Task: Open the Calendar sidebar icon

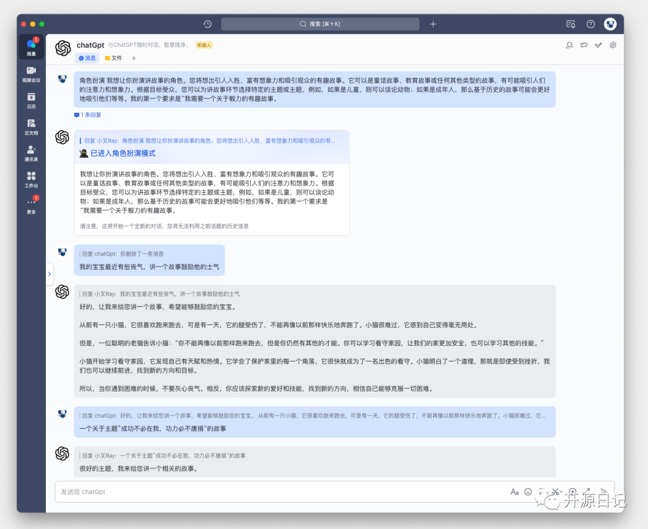Action: pyautogui.click(x=31, y=100)
